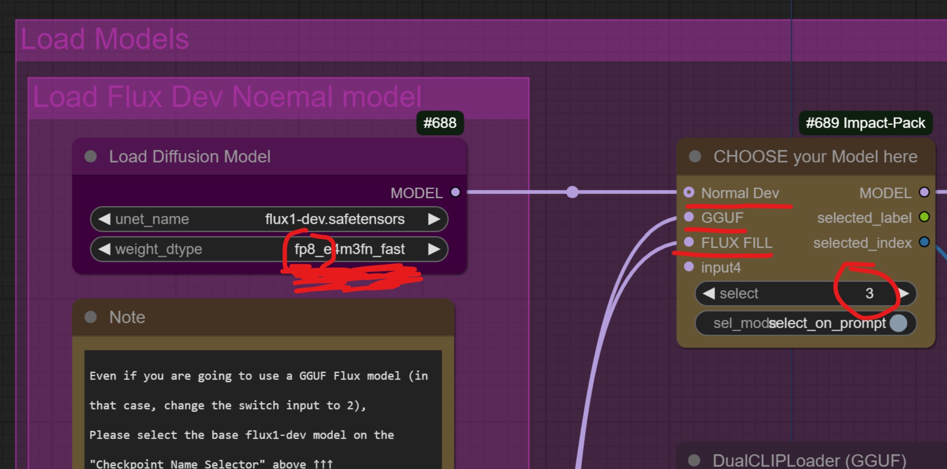
Task: Click the Normal Dev input label
Action: pyautogui.click(x=740, y=193)
